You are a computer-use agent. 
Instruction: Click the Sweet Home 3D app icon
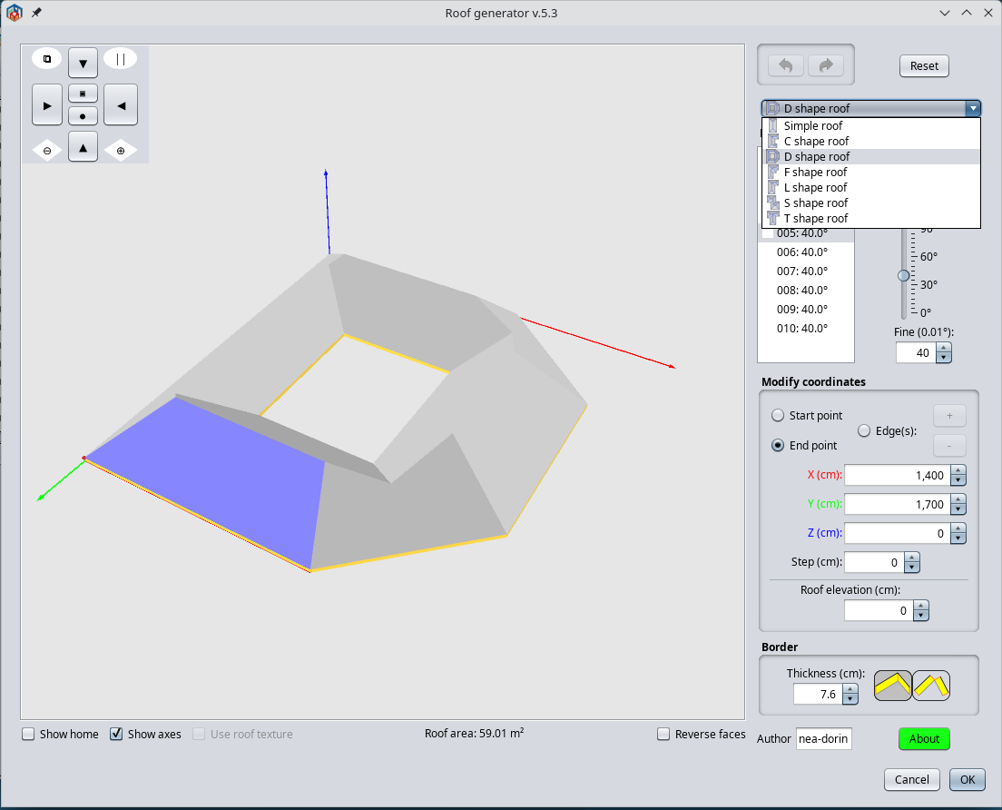coord(14,12)
